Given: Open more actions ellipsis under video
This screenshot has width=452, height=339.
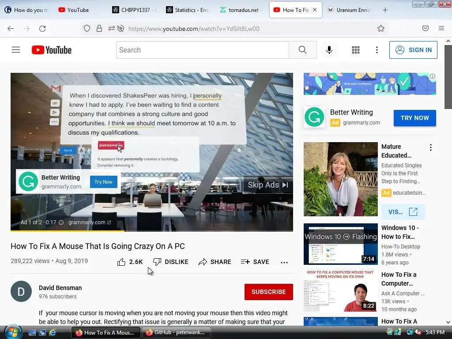Looking at the screenshot, I should pos(284,262).
